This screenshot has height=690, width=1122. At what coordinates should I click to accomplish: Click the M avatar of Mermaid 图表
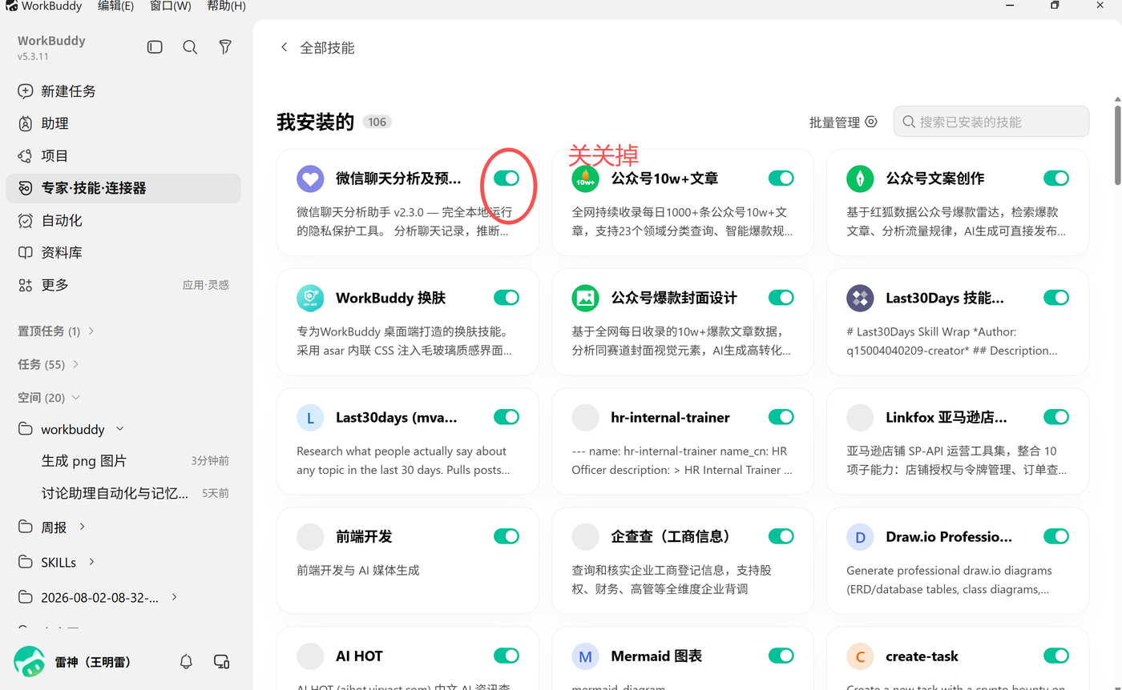(x=585, y=656)
